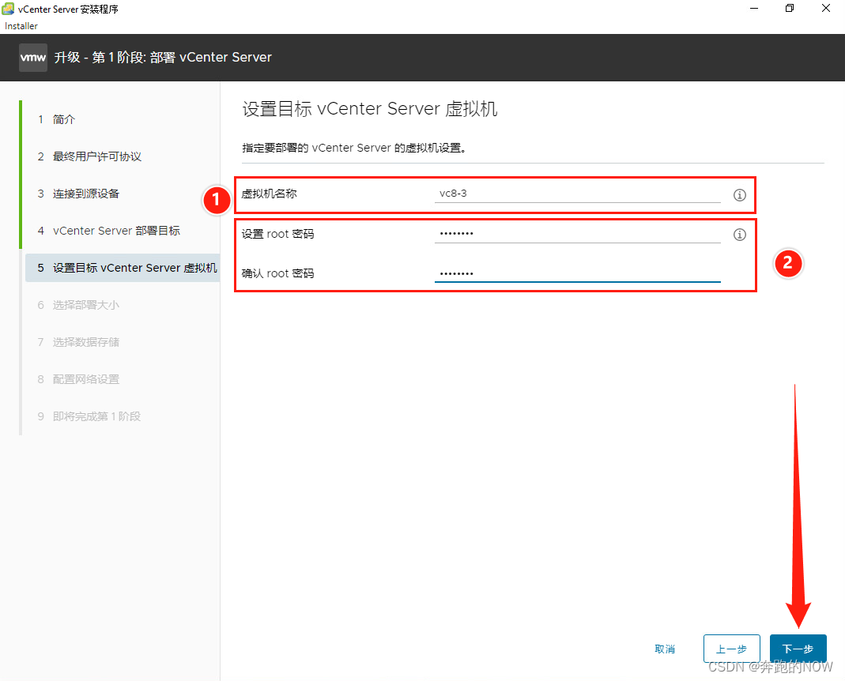Click the vmw logo in the header
845x681 pixels.
pyautogui.click(x=33, y=57)
